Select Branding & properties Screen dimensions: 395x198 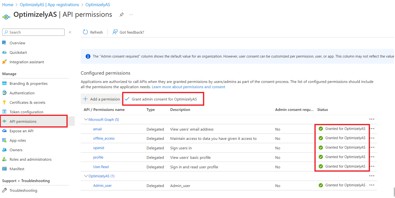click(29, 83)
